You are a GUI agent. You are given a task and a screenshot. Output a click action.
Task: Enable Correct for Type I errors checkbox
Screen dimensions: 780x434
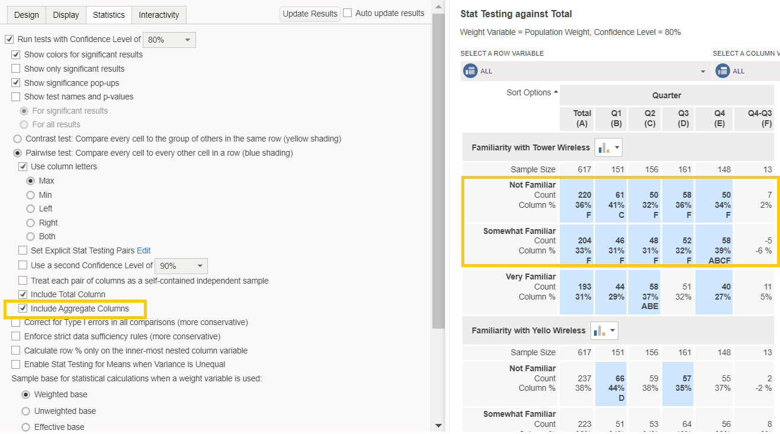click(16, 322)
